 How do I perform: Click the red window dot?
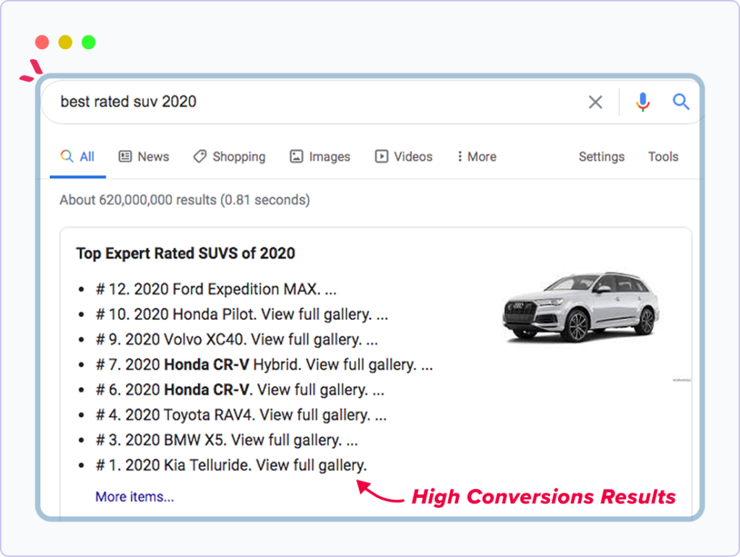42,42
